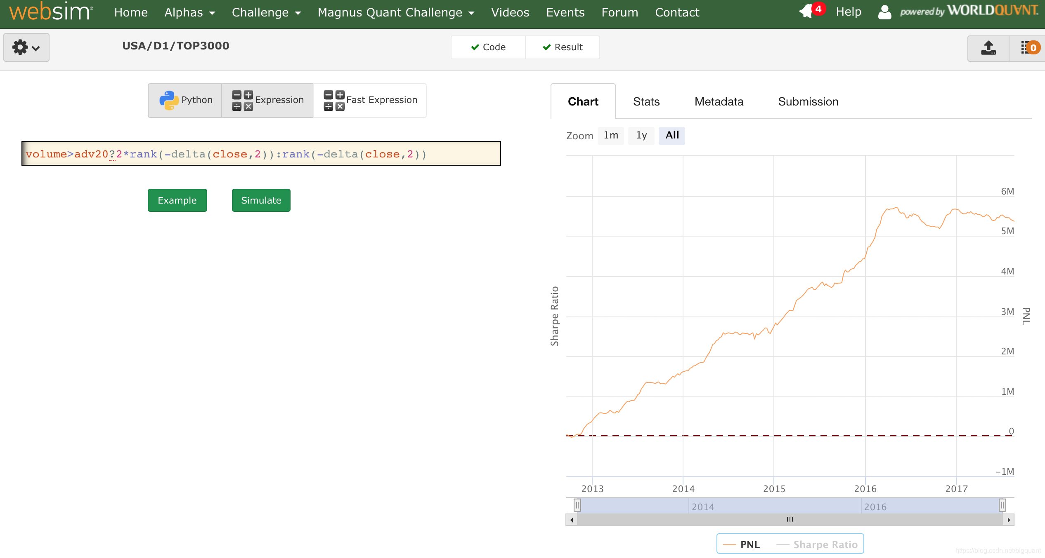The image size is (1045, 558).
Task: Click the websim logo
Action: click(x=50, y=12)
